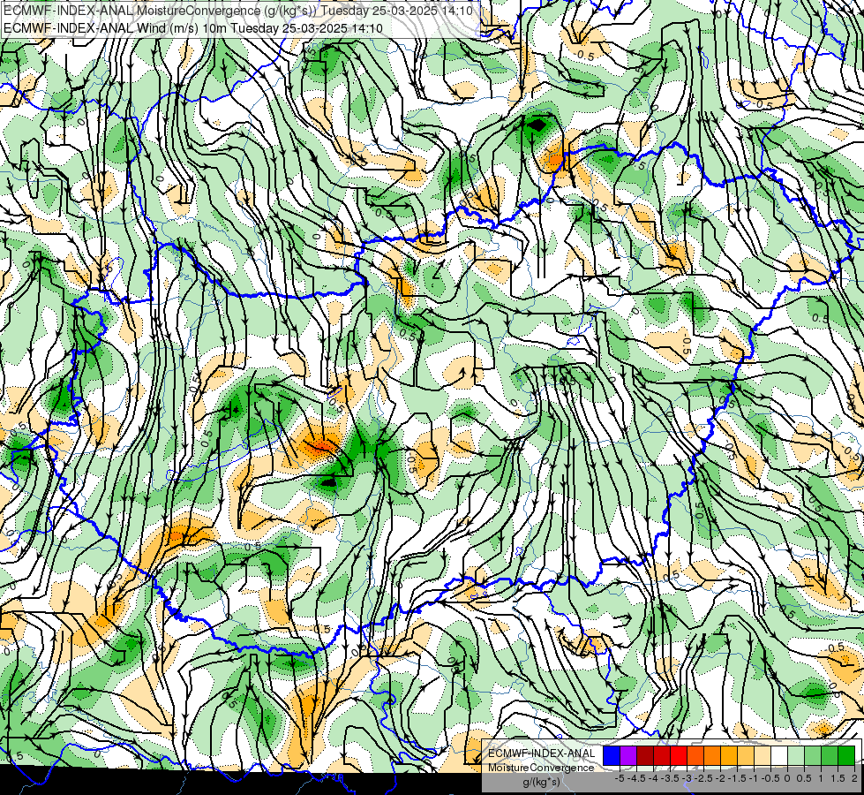Click the darkest green legend swatch
The image size is (864, 795).
pos(847,755)
